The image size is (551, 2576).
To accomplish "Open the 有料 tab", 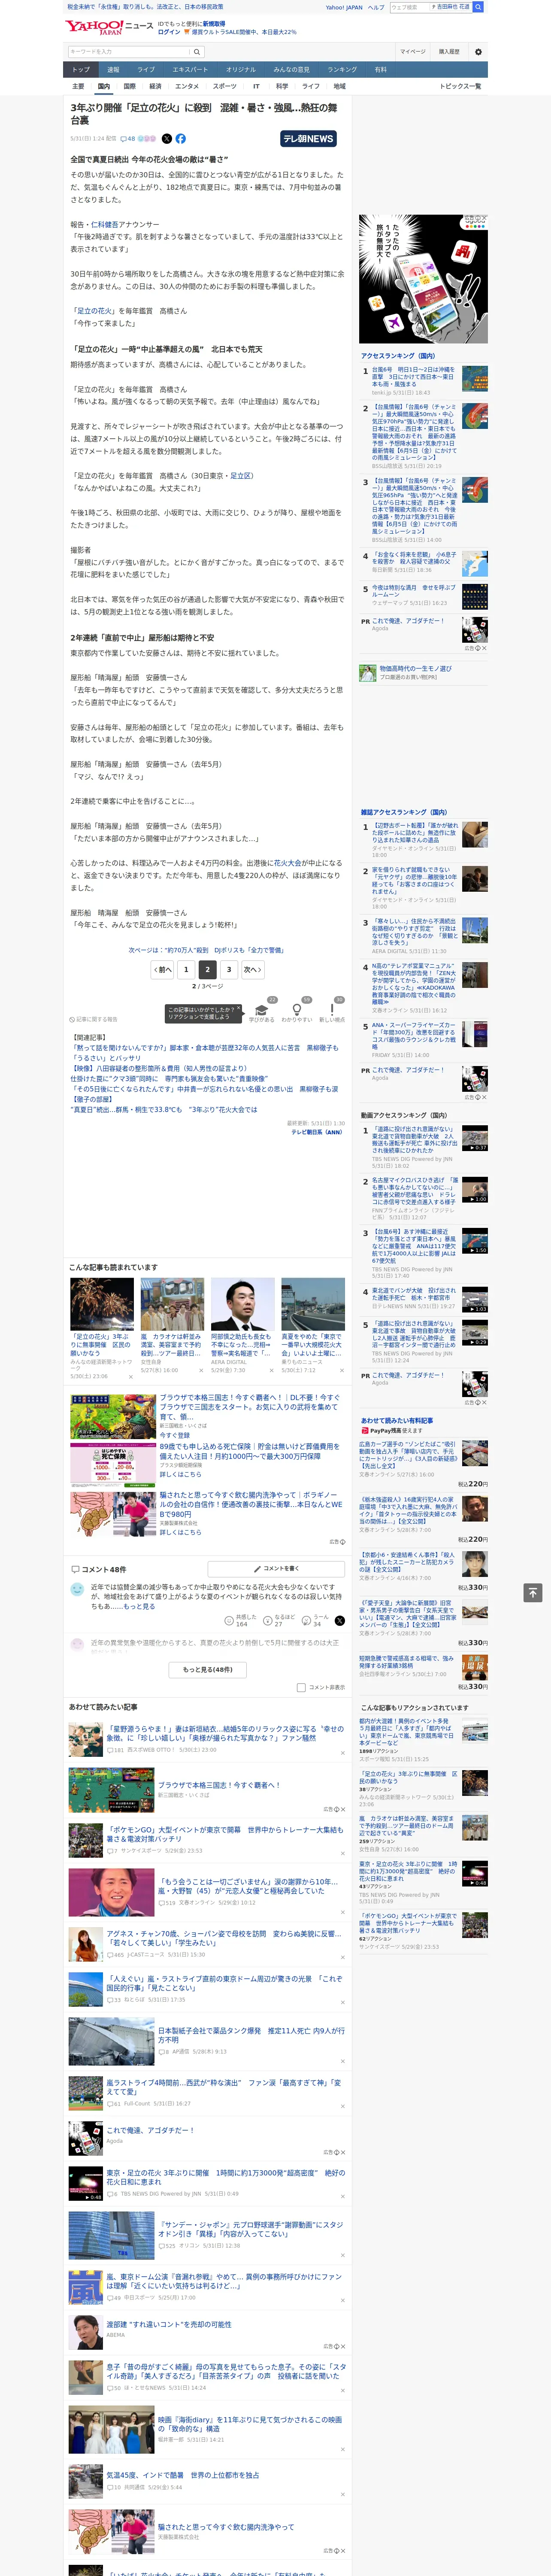I will coord(380,70).
